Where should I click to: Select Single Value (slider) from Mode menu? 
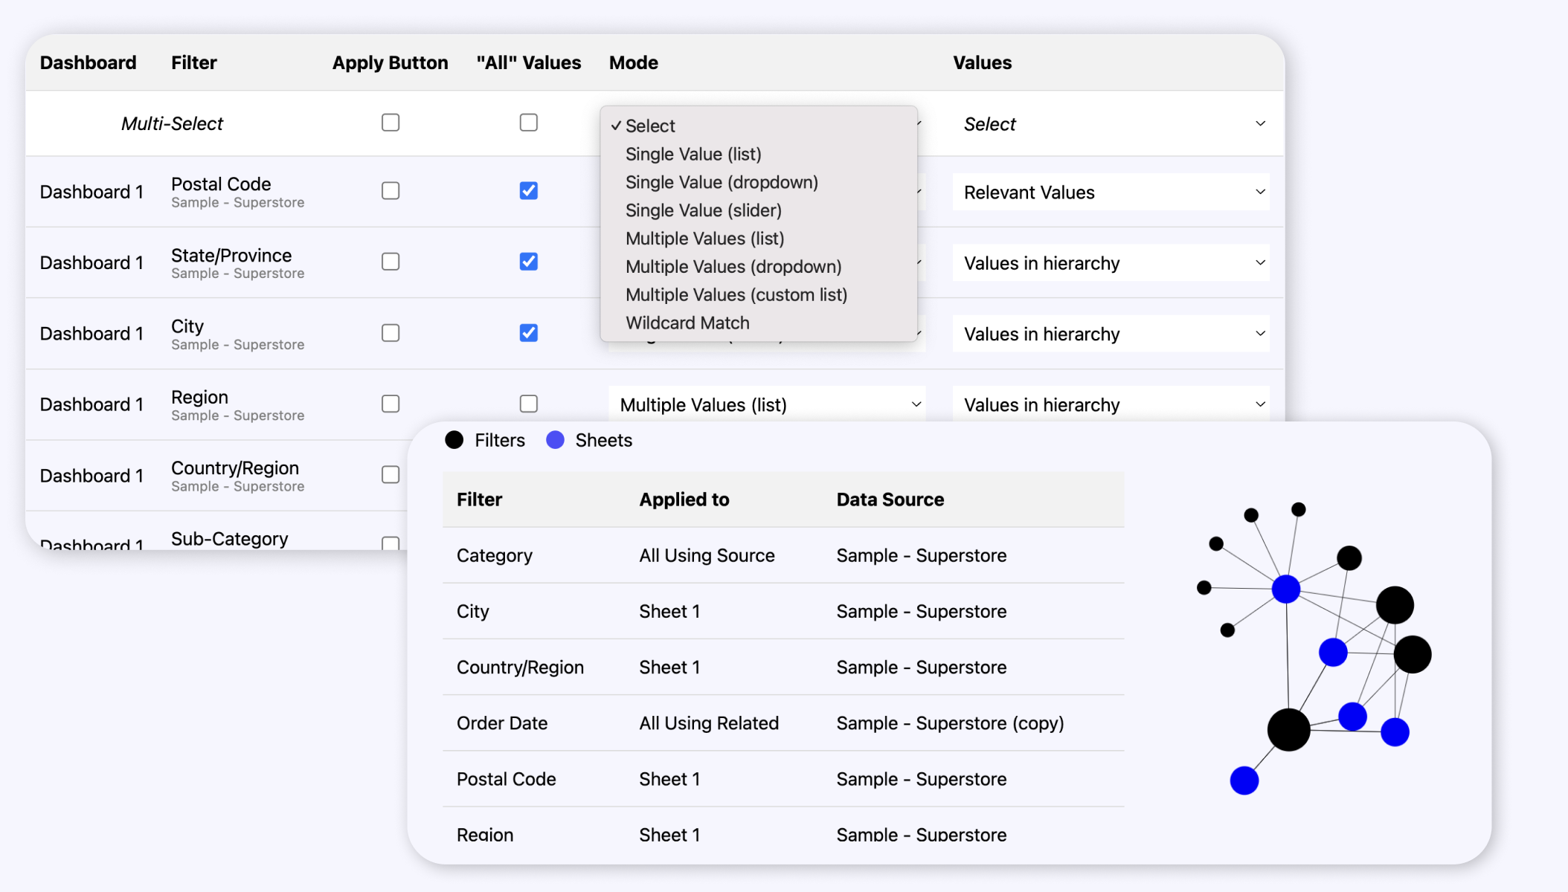(x=705, y=210)
